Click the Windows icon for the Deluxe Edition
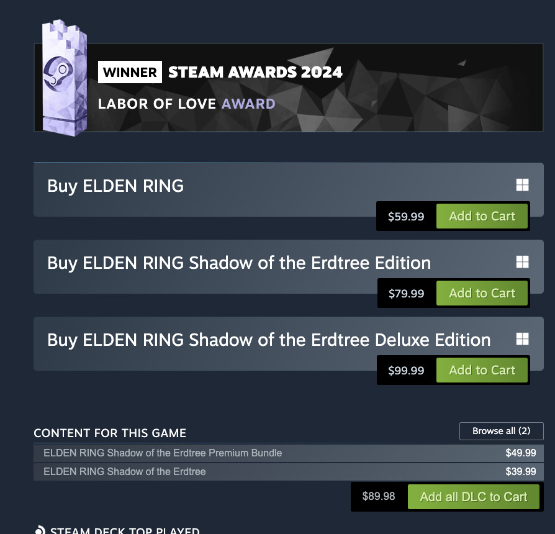This screenshot has height=534, width=555. click(x=522, y=339)
